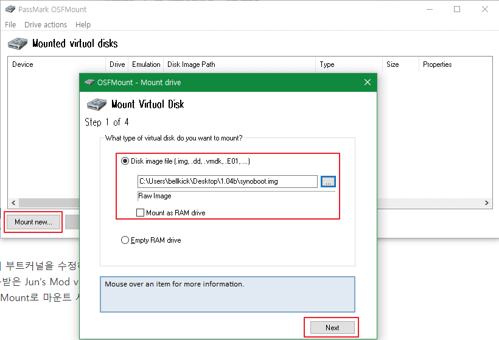Maximize the PassMark OSFMount window

[x=457, y=9]
